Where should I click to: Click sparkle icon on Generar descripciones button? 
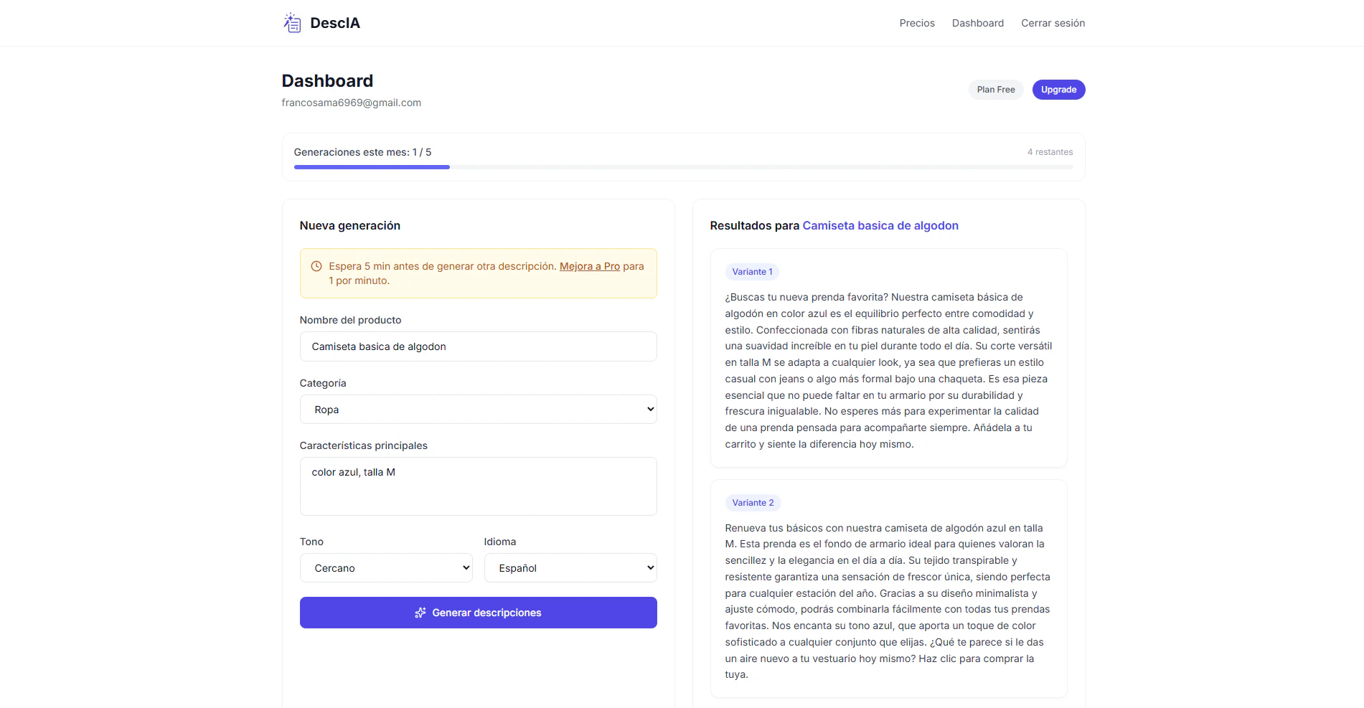(x=420, y=613)
